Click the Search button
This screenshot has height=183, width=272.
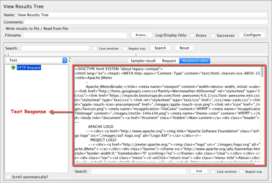160,48
